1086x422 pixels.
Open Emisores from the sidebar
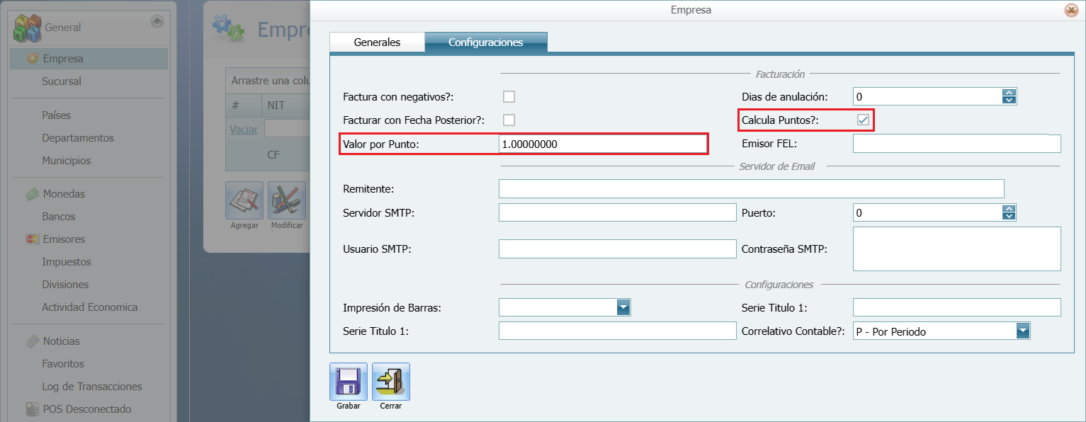pos(65,239)
